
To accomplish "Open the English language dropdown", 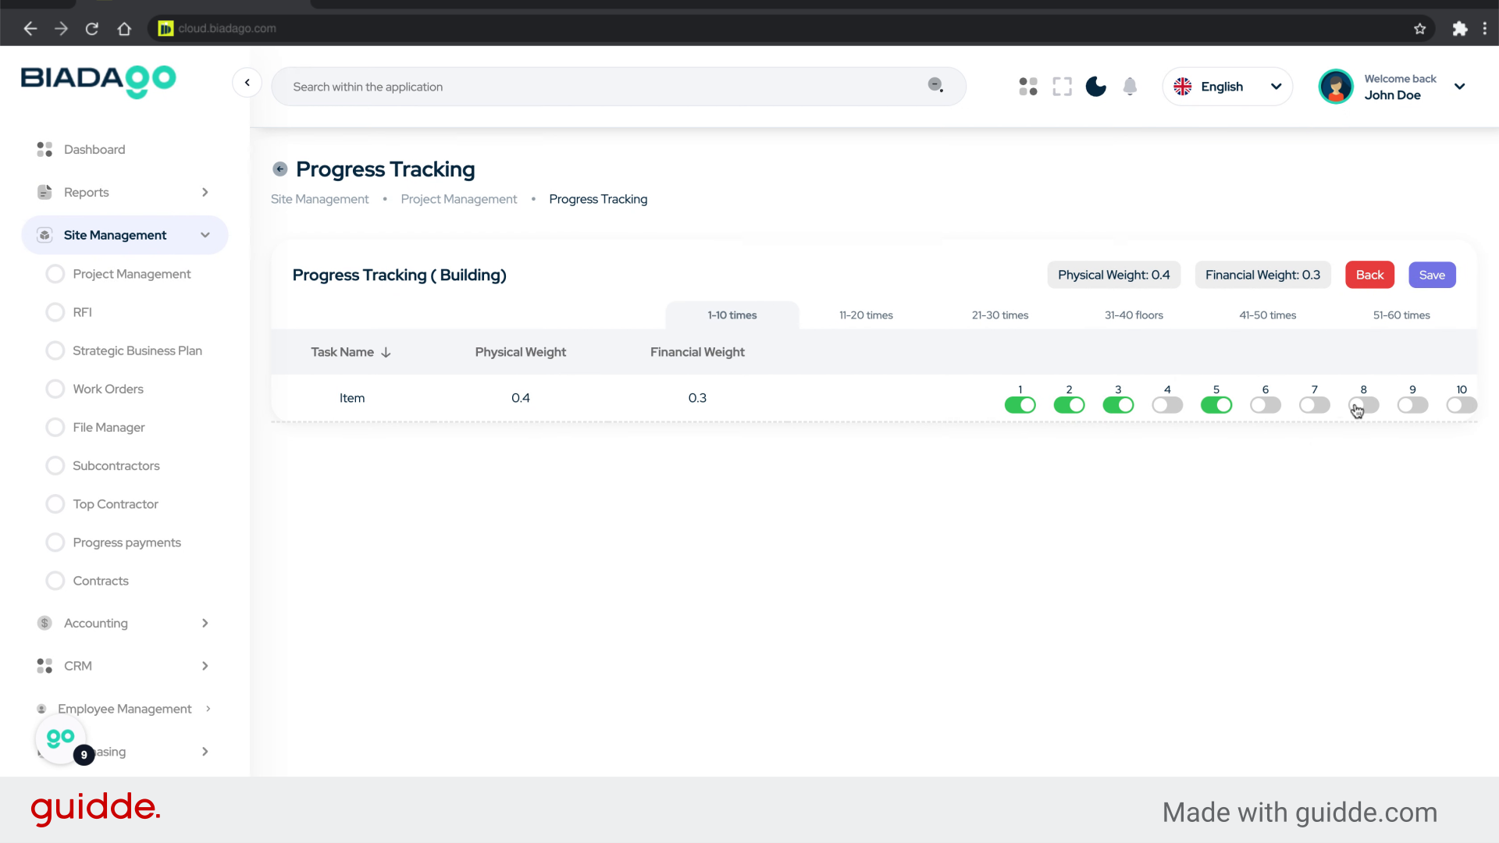I will 1227,87.
